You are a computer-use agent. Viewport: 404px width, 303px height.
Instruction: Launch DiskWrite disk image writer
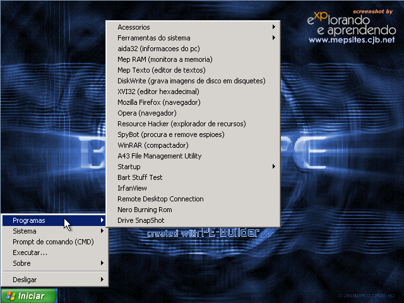tap(193, 81)
